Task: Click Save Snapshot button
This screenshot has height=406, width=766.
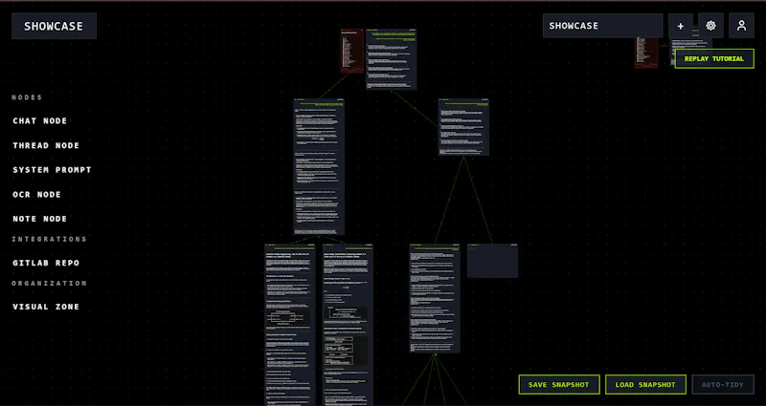Action: [x=559, y=385]
